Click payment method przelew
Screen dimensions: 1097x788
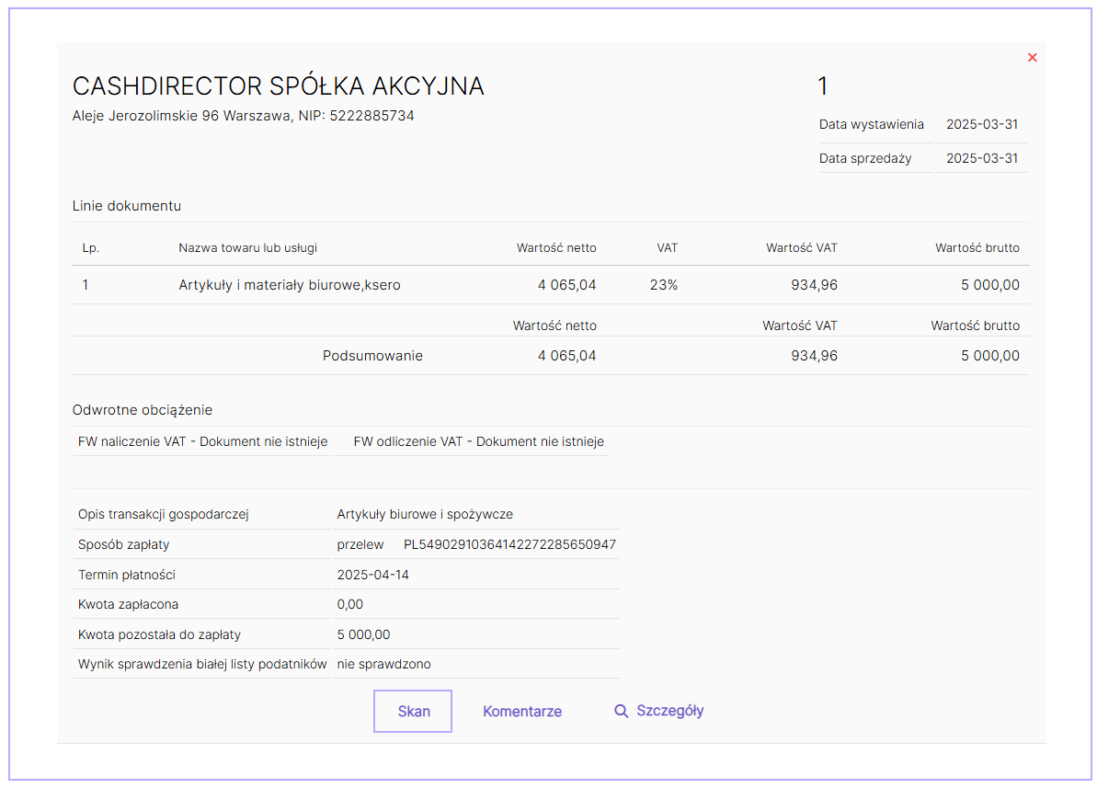tap(360, 544)
